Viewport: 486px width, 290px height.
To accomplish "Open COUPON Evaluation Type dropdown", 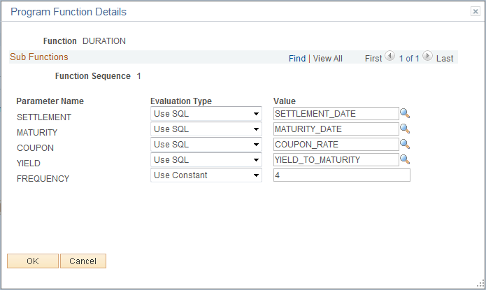I will click(x=206, y=145).
